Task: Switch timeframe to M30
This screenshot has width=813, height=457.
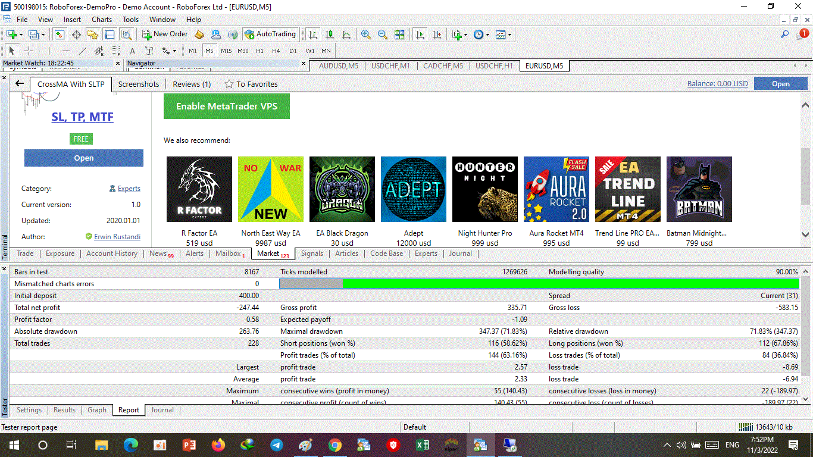Action: tap(243, 51)
